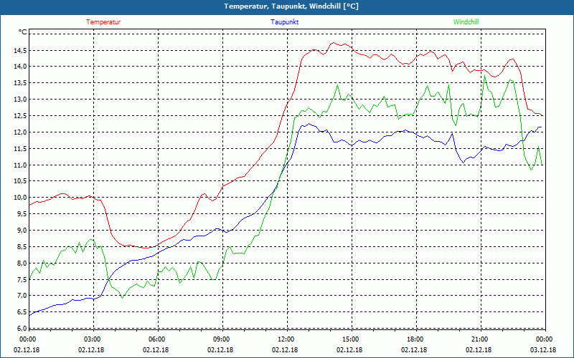This screenshot has width=574, height=358.
Task: Click the 10,5 y-axis value
Action: 20,181
